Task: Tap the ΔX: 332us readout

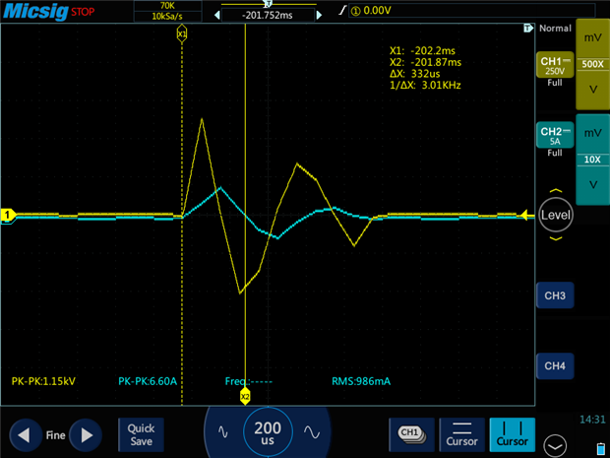Action: coord(415,74)
